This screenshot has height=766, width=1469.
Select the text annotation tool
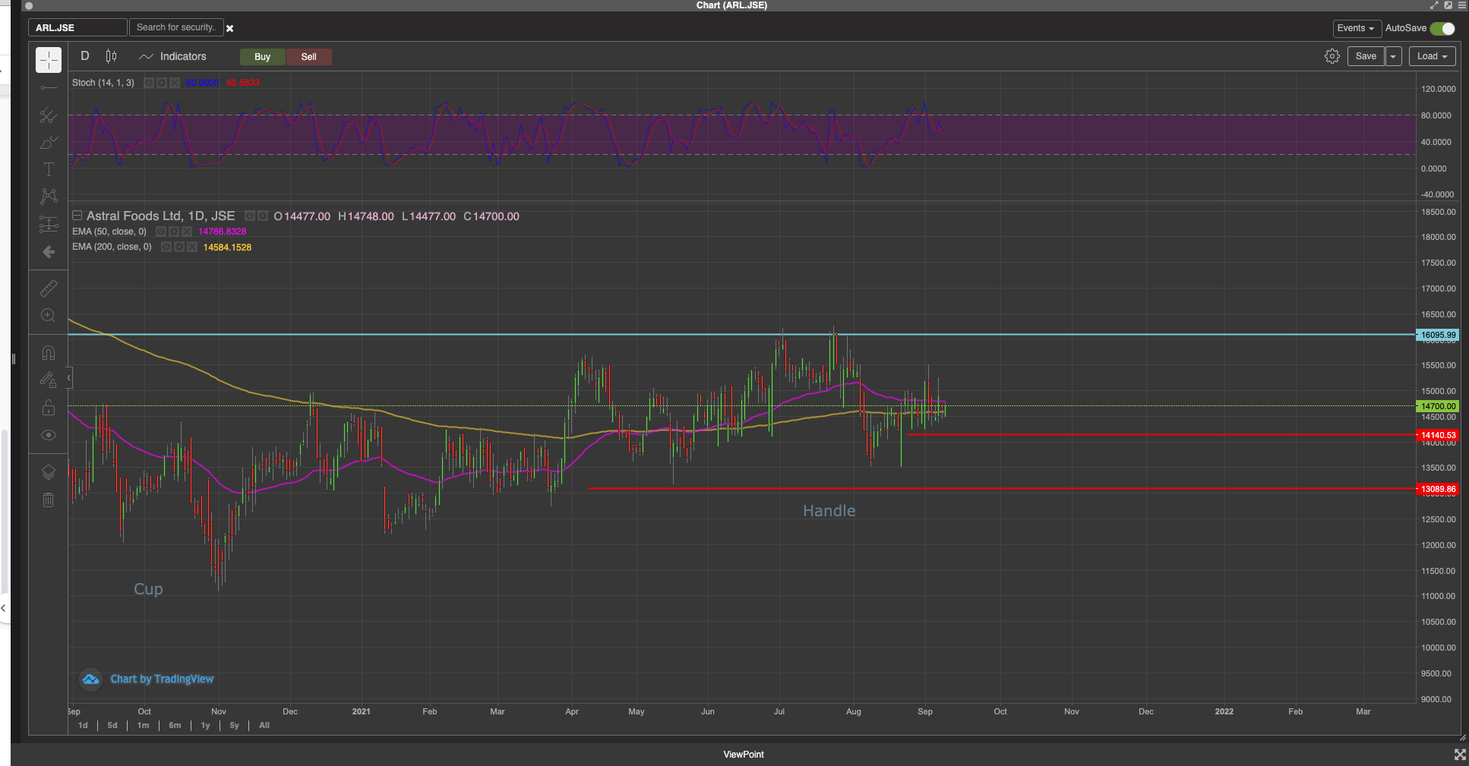pos(49,169)
